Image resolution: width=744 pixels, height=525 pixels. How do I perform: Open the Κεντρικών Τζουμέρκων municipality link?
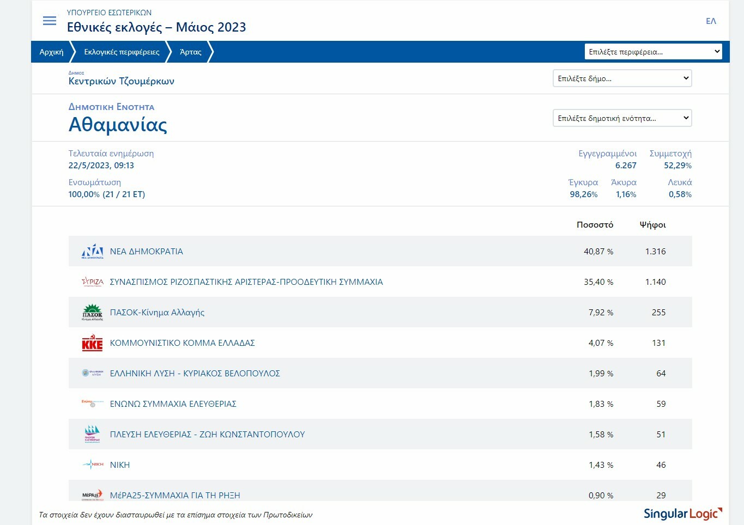pos(121,81)
